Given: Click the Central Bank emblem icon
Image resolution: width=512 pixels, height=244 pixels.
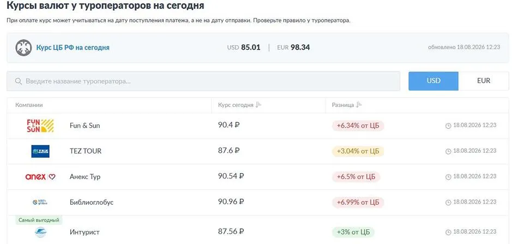Looking at the screenshot, I should click(23, 47).
